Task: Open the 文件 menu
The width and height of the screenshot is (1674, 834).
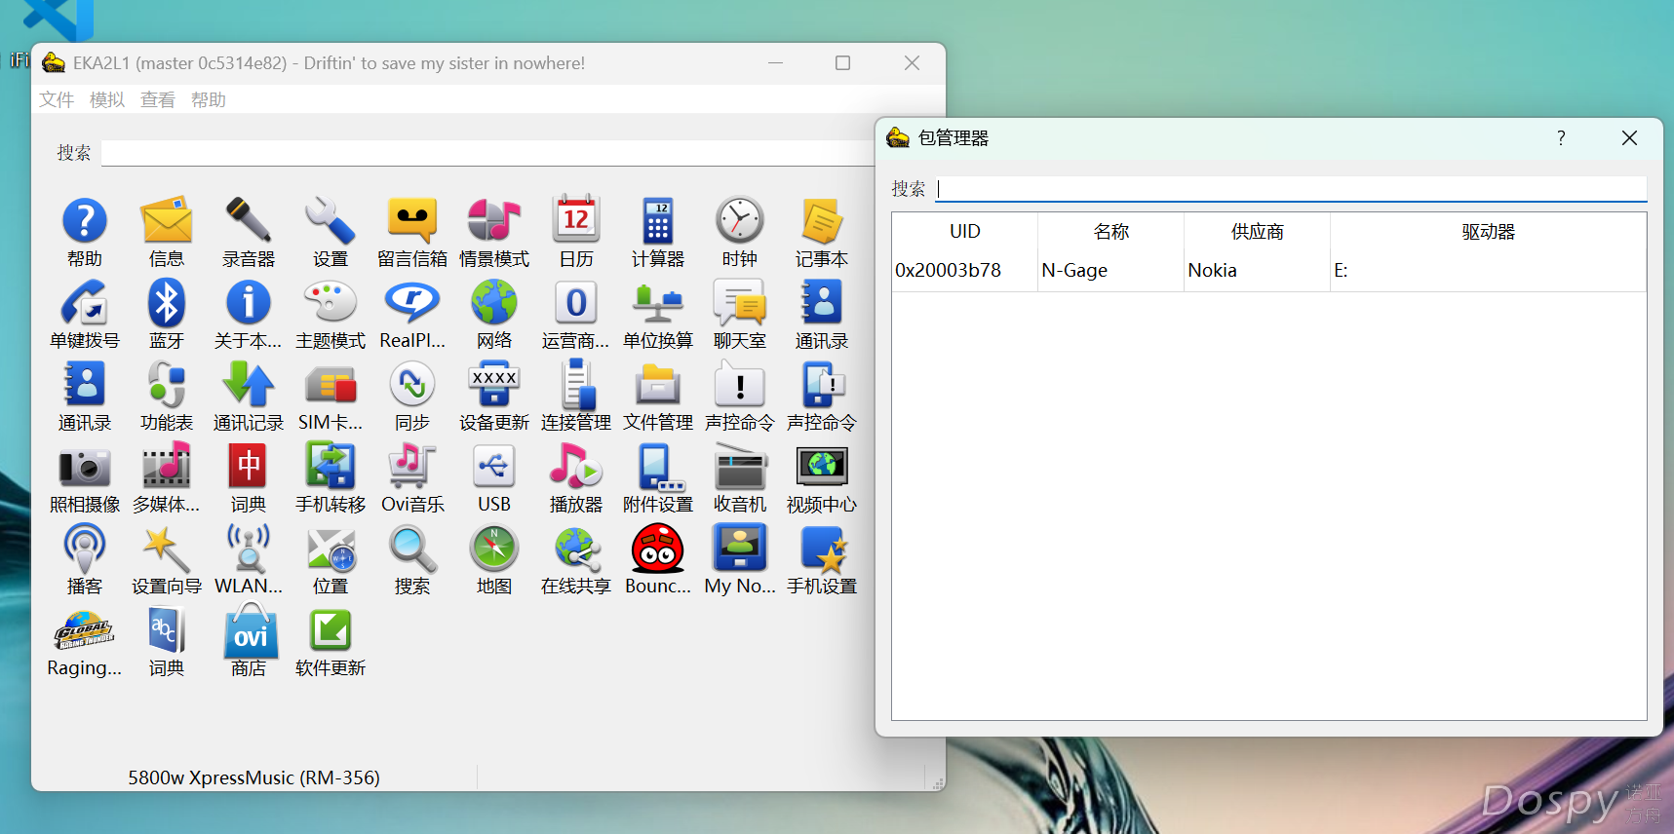Action: point(57,99)
